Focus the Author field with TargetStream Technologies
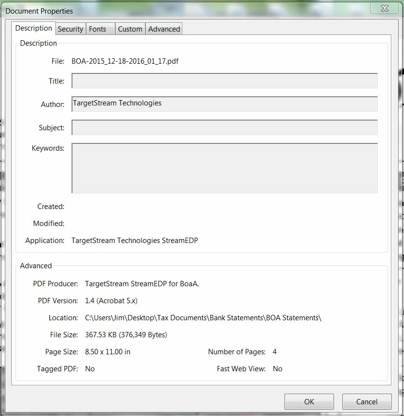404x416 pixels. point(225,104)
